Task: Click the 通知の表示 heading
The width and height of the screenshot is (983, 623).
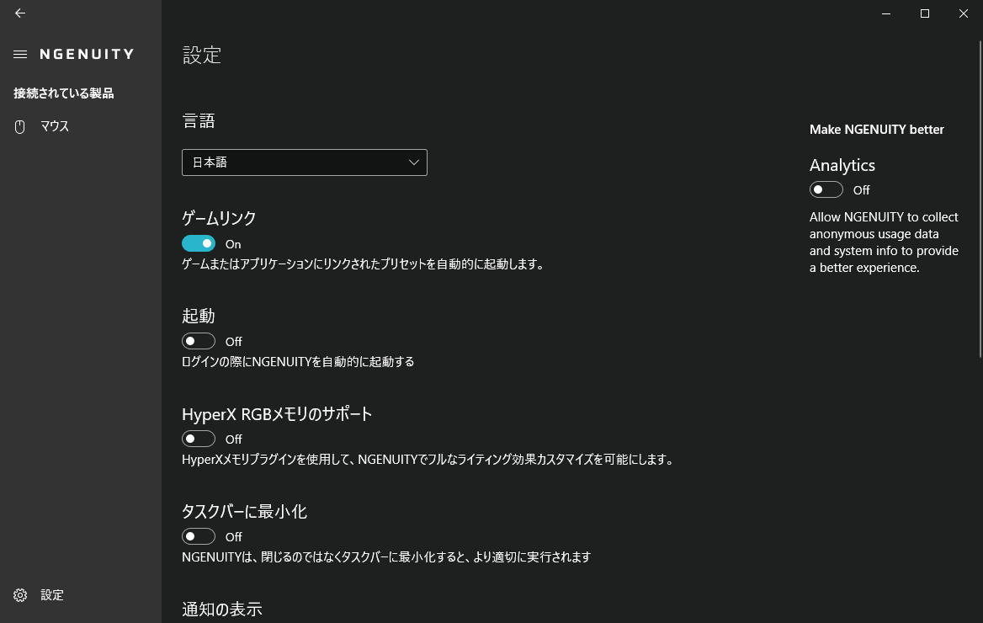Action: pos(222,610)
